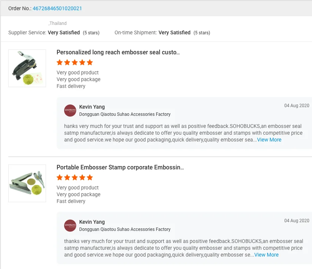Viewport: 312px width, 269px height.
Task: Open order number 46726846501020021 link
Action: point(57,8)
